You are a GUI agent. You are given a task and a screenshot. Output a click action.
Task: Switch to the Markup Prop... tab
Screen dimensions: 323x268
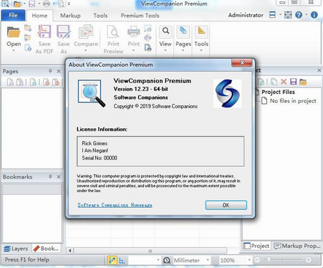297,246
